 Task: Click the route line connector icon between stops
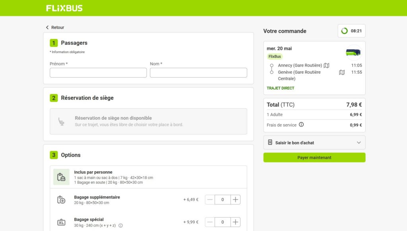point(271,69)
